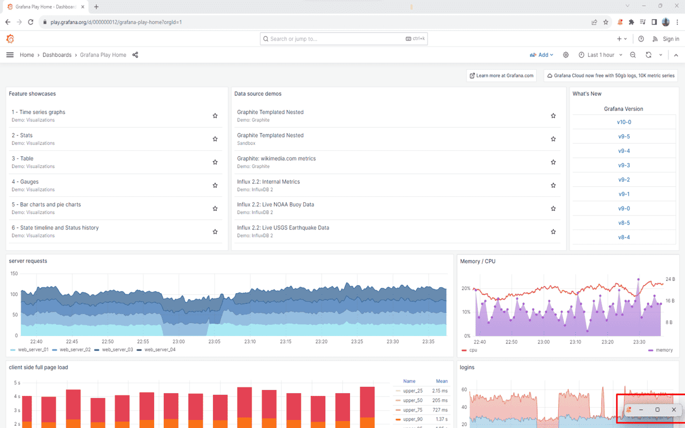The width and height of the screenshot is (685, 428).
Task: Star Graphite: wikimedia.com metrics dashboard
Action: pyautogui.click(x=553, y=162)
